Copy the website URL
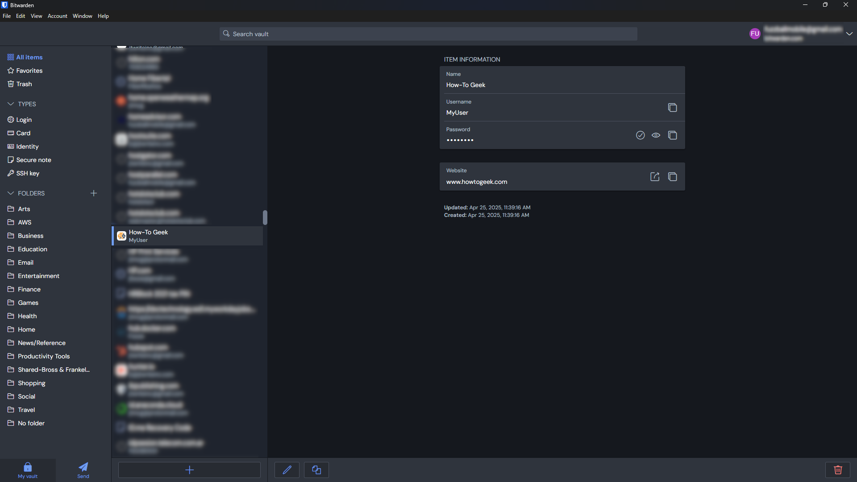 coord(672,177)
